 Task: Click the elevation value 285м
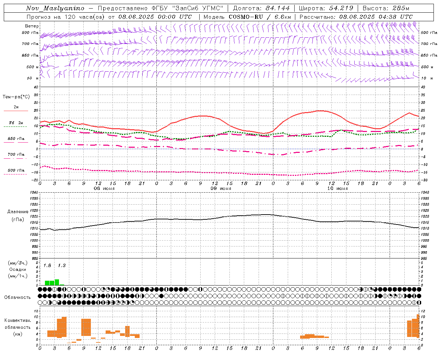click(401, 8)
